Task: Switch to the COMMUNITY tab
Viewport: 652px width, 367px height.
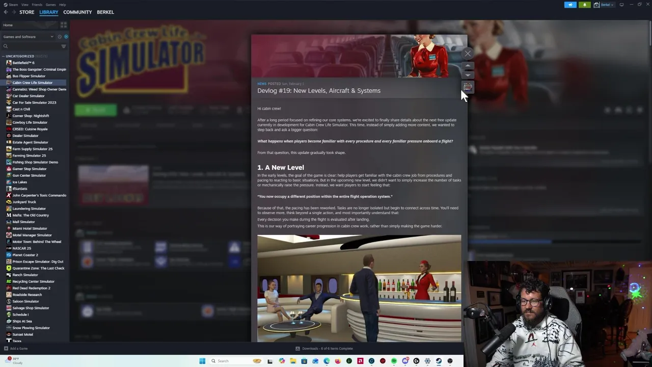Action: (x=77, y=12)
